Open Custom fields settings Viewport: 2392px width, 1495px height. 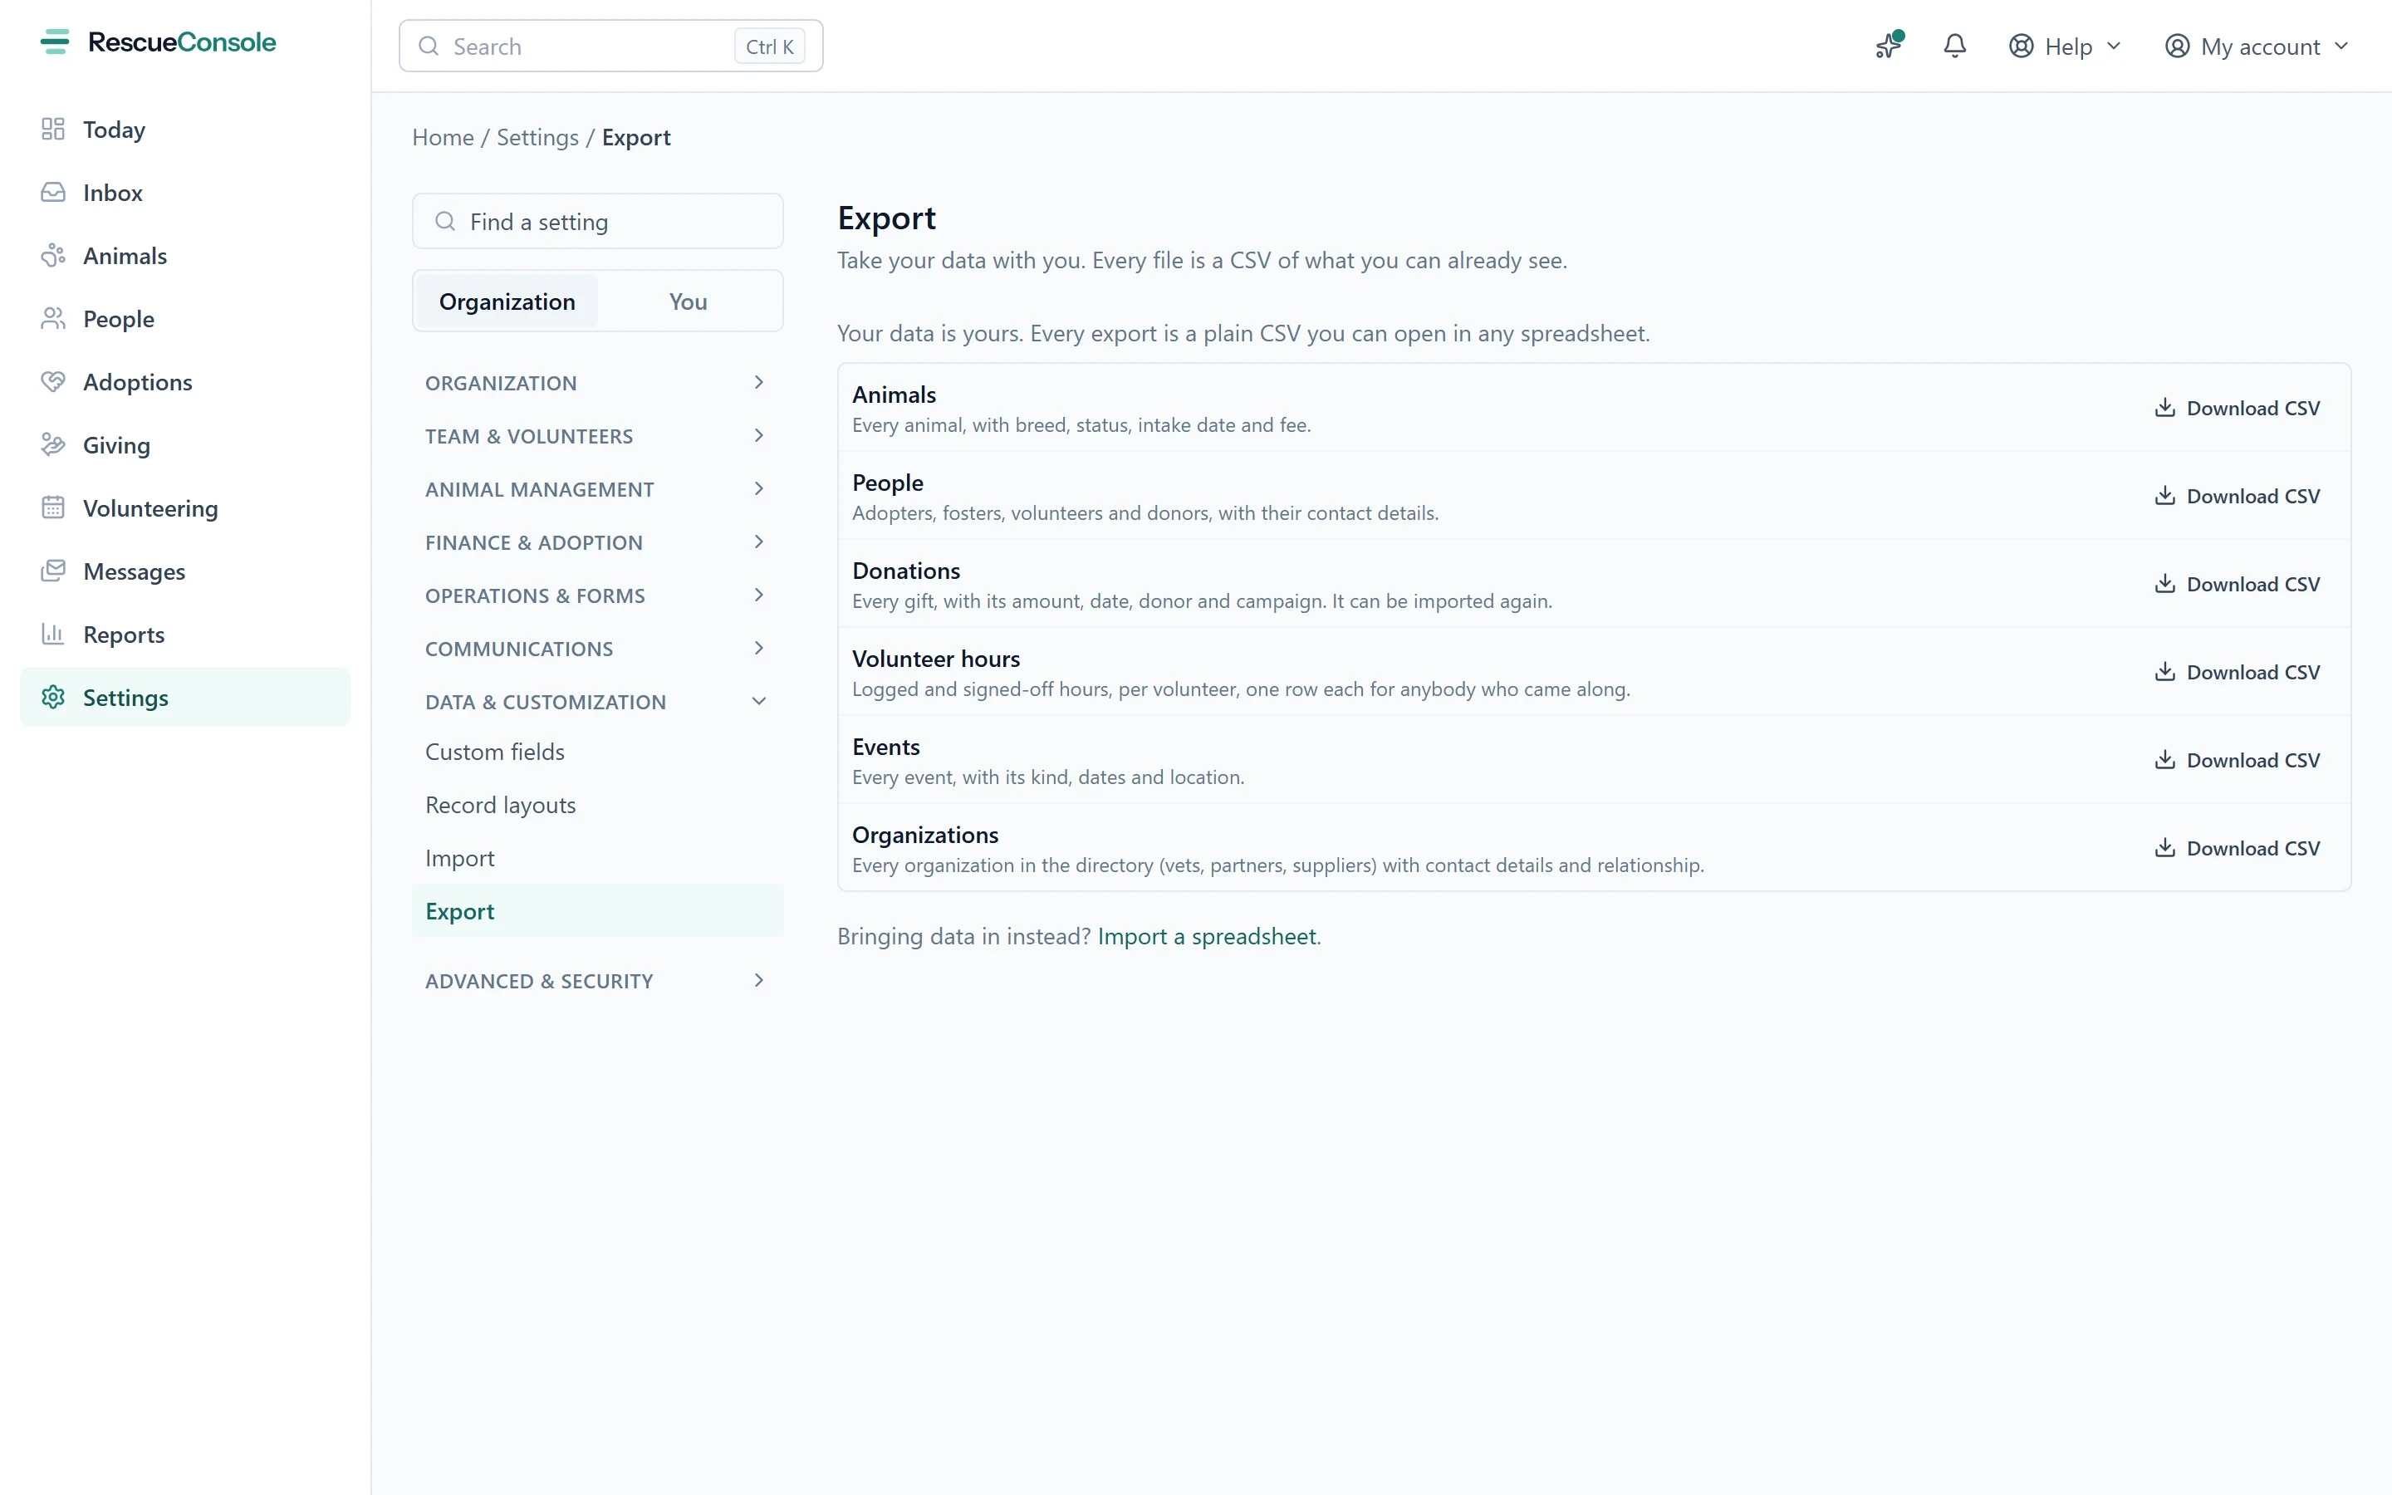(597, 752)
